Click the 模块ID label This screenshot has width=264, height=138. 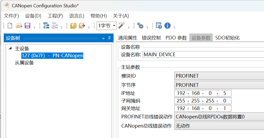[x=129, y=76]
